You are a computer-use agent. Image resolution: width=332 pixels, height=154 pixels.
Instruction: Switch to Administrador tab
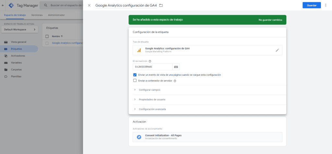[56, 15]
